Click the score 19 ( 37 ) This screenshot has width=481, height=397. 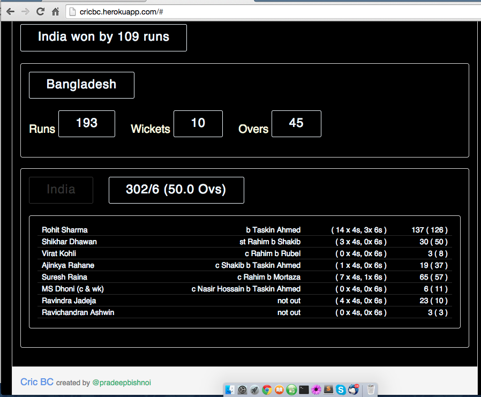pos(434,265)
